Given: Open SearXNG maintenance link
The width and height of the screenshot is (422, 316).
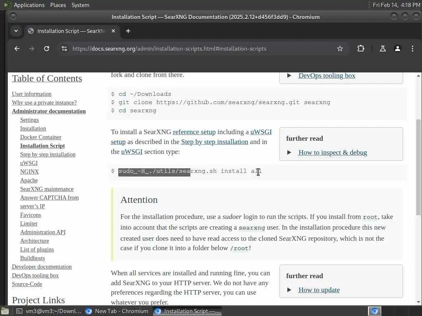Looking at the screenshot, I should (x=47, y=189).
